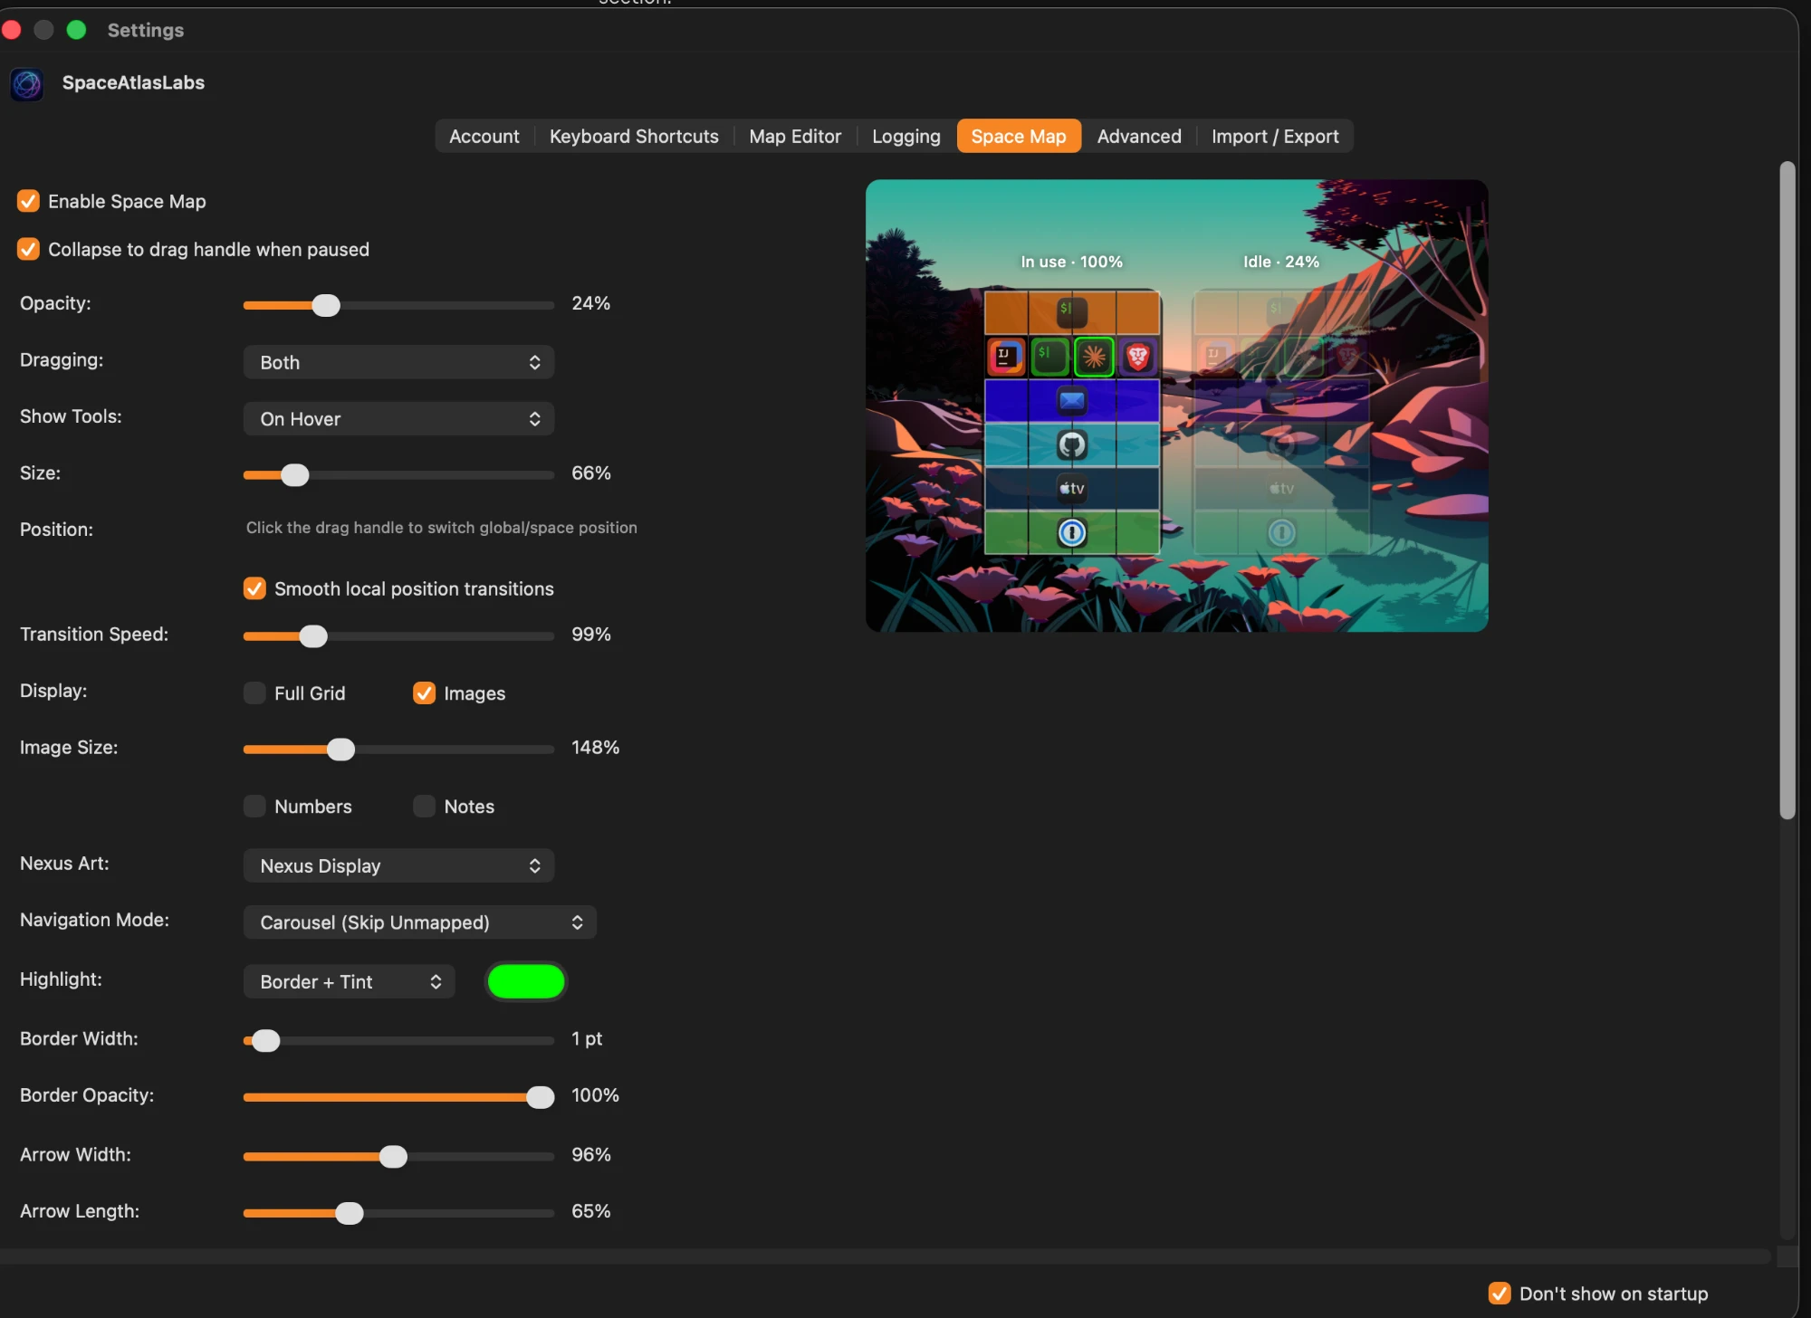Image resolution: width=1811 pixels, height=1318 pixels.
Task: Open the Highlight Border + Tint dropdown
Action: [349, 982]
